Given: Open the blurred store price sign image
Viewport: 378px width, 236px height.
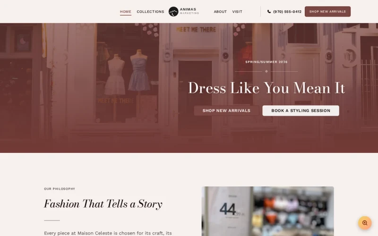Looking at the screenshot, I should [x=267, y=211].
